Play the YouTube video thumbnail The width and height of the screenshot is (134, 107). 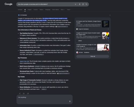103,47
